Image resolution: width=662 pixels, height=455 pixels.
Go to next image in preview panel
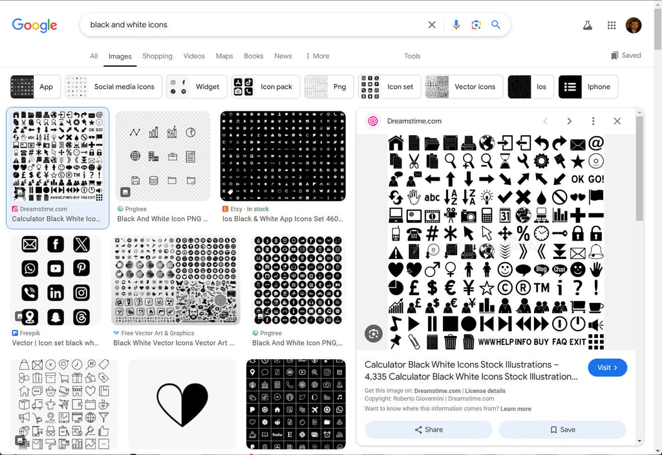(569, 122)
